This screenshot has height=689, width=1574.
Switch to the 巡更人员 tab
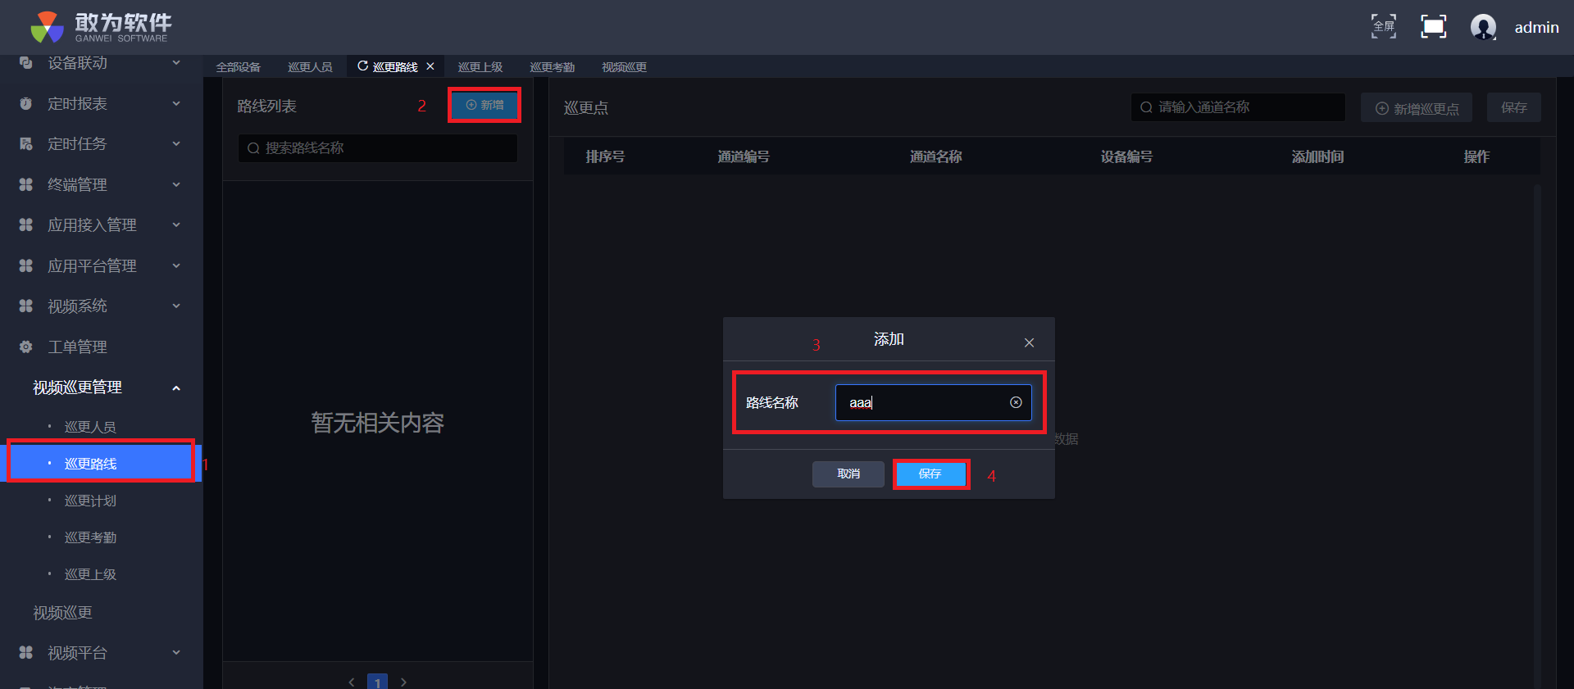point(310,67)
